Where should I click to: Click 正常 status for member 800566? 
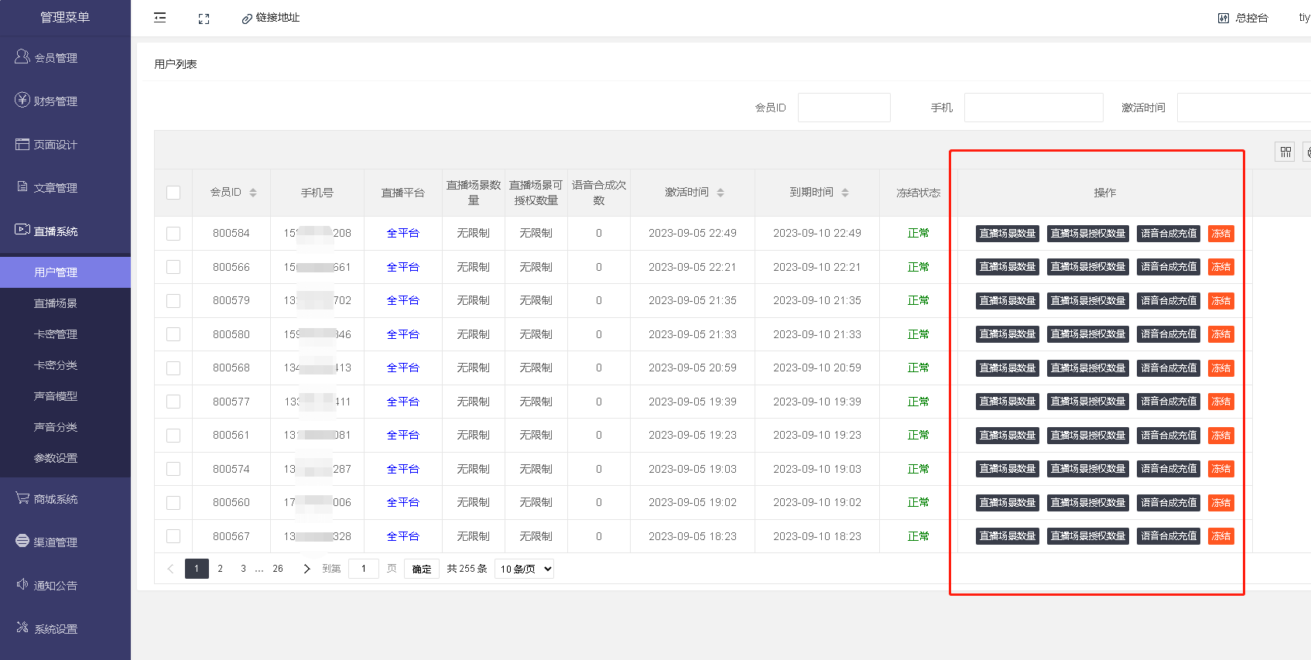[919, 267]
